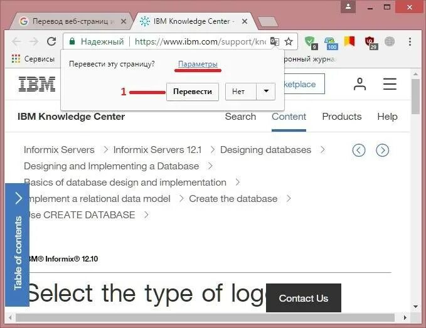Open the Help menu item
The image size is (426, 328).
(x=387, y=117)
